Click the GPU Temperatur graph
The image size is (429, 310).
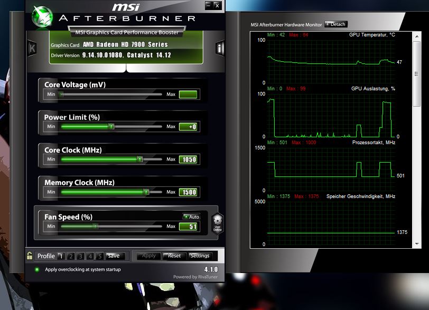(331, 61)
